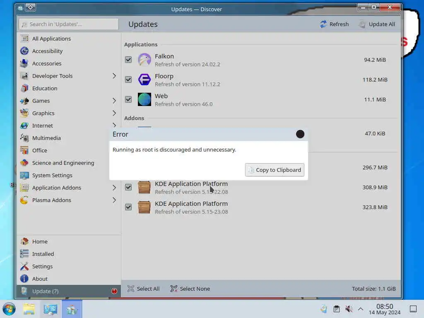Viewport: 424px width, 318px height.
Task: Click Select None button
Action: click(x=190, y=289)
